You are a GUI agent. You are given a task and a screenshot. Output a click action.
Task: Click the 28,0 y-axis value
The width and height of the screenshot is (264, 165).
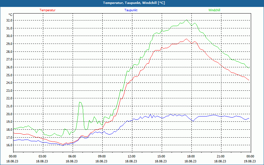pyautogui.click(x=10, y=51)
